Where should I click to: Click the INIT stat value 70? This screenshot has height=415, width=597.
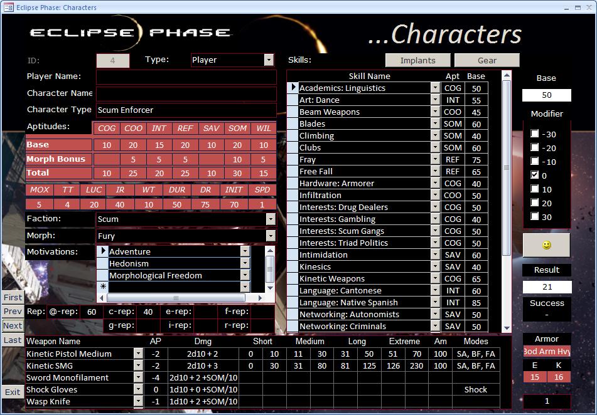(x=234, y=204)
